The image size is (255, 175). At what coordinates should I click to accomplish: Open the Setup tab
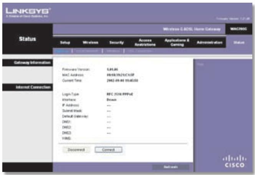[65, 43]
